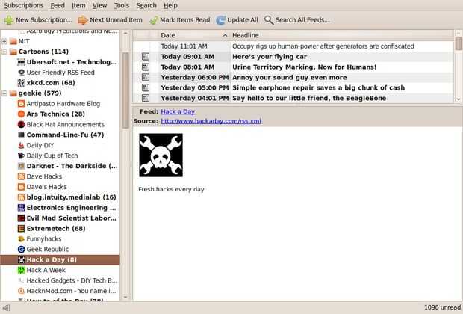
Task: Click the Funnyhacks feed icon
Action: pos(21,239)
